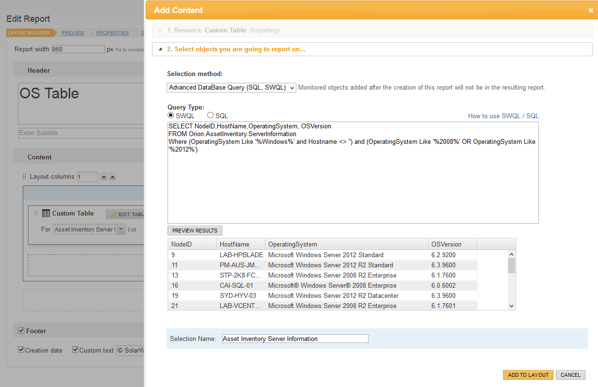598x387 pixels.
Task: Click the Content section title
Action: coord(40,157)
